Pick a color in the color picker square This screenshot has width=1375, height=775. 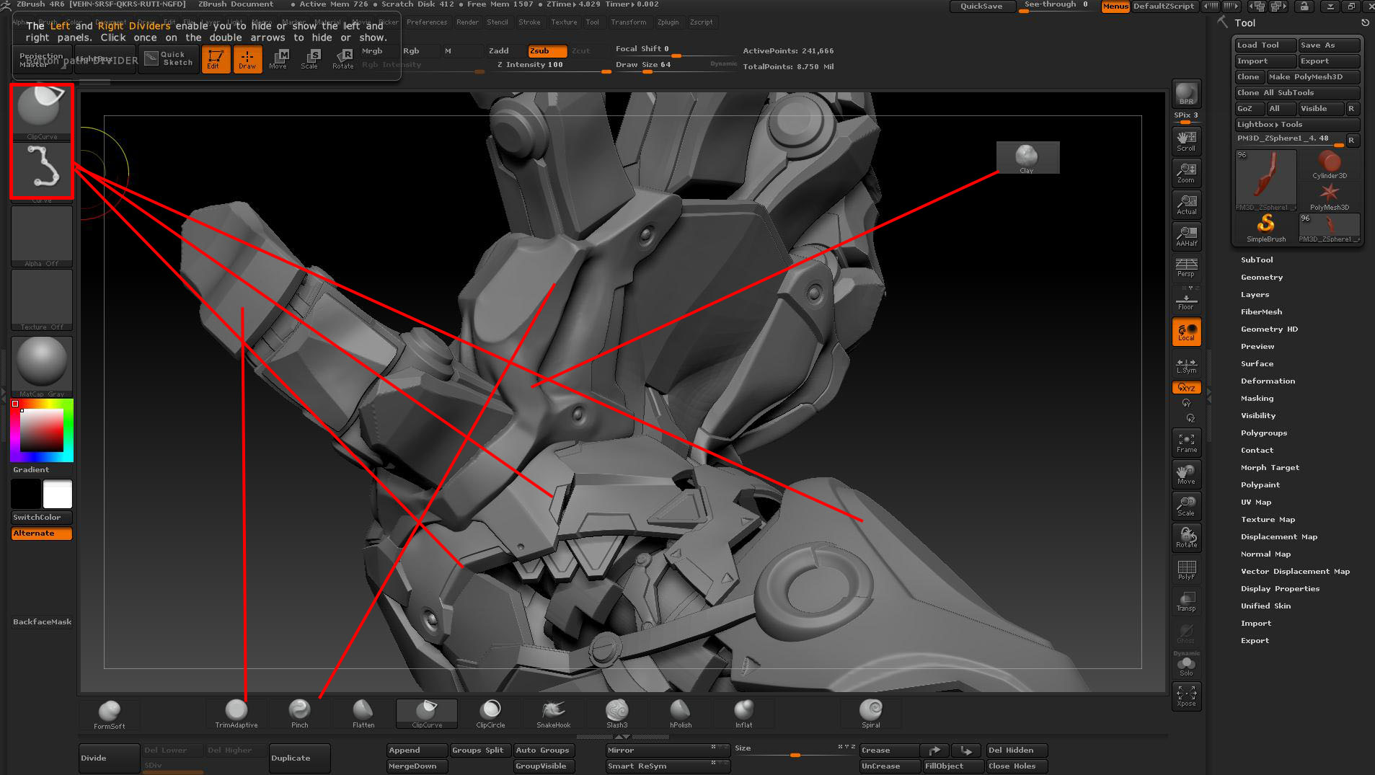(42, 430)
